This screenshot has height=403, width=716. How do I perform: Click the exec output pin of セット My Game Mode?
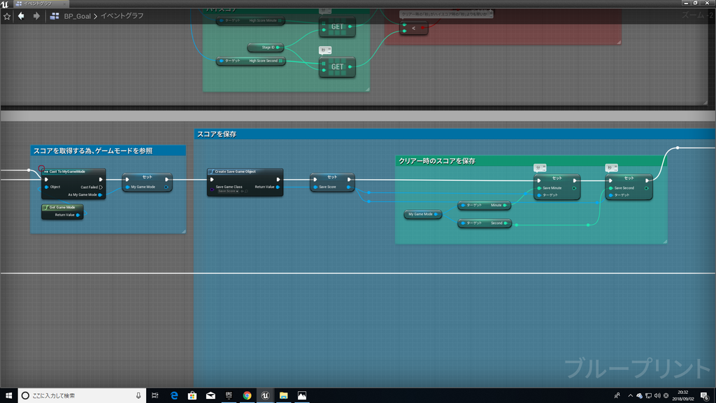click(x=167, y=180)
